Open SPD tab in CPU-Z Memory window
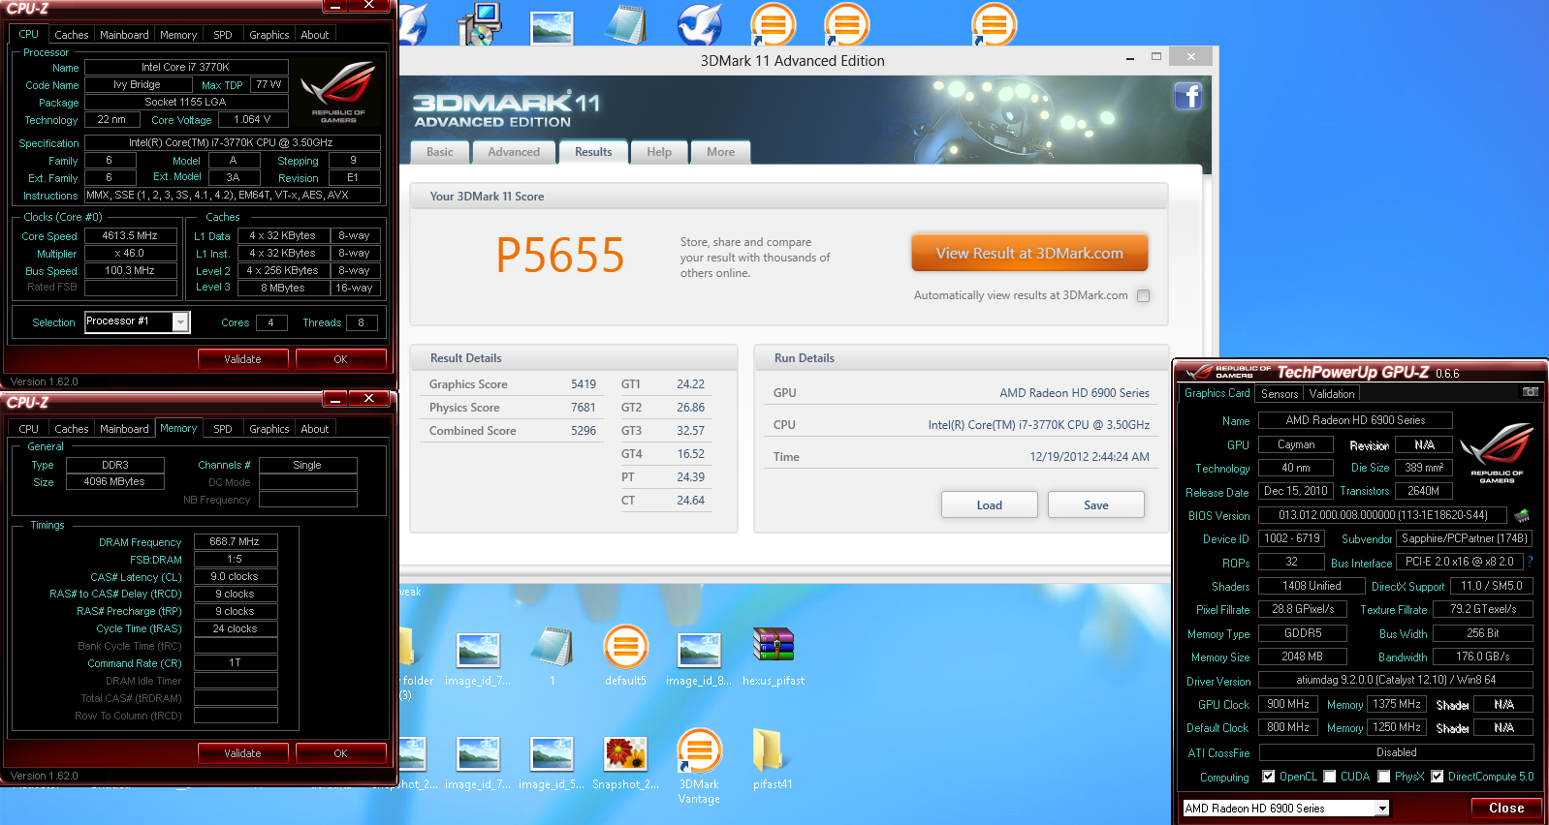This screenshot has height=825, width=1549. click(x=223, y=429)
